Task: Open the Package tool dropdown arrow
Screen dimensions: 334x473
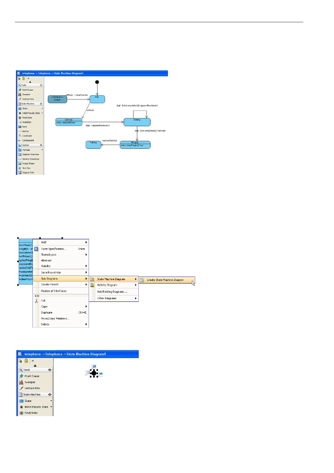Action: pyautogui.click(x=42, y=150)
